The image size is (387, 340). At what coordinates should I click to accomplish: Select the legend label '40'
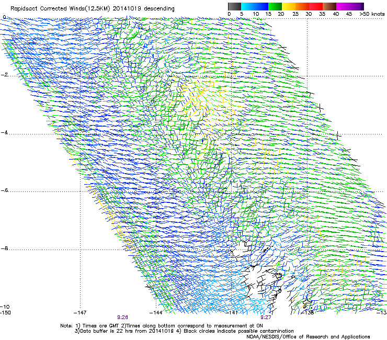(x=336, y=14)
